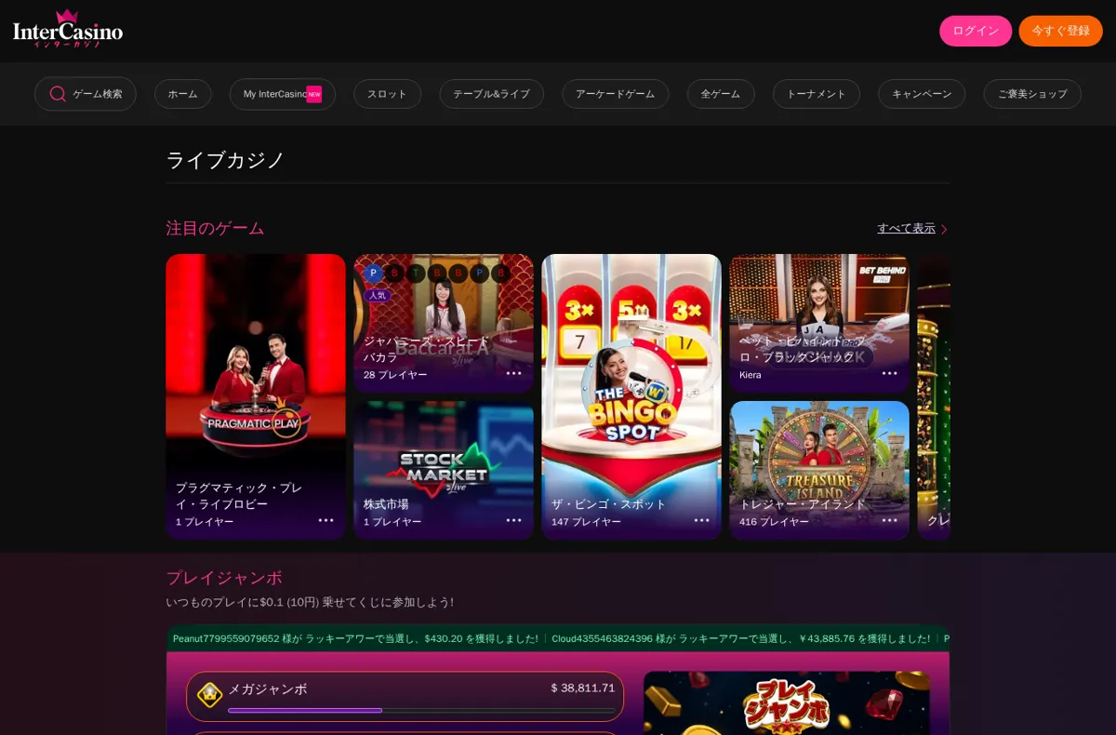Open options dots for ジャパニーズ・スピードバカラ card
The image size is (1116, 735).
coord(513,373)
